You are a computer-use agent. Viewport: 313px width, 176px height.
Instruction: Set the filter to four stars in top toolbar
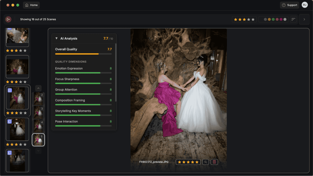tap(249, 19)
